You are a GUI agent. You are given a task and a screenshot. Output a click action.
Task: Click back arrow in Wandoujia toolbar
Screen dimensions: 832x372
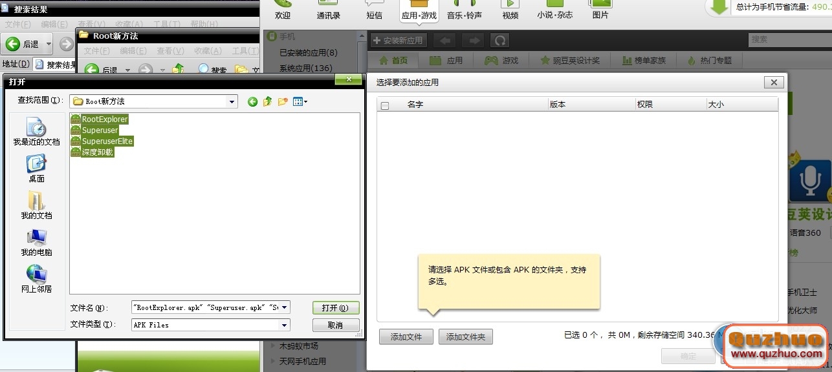coord(445,41)
